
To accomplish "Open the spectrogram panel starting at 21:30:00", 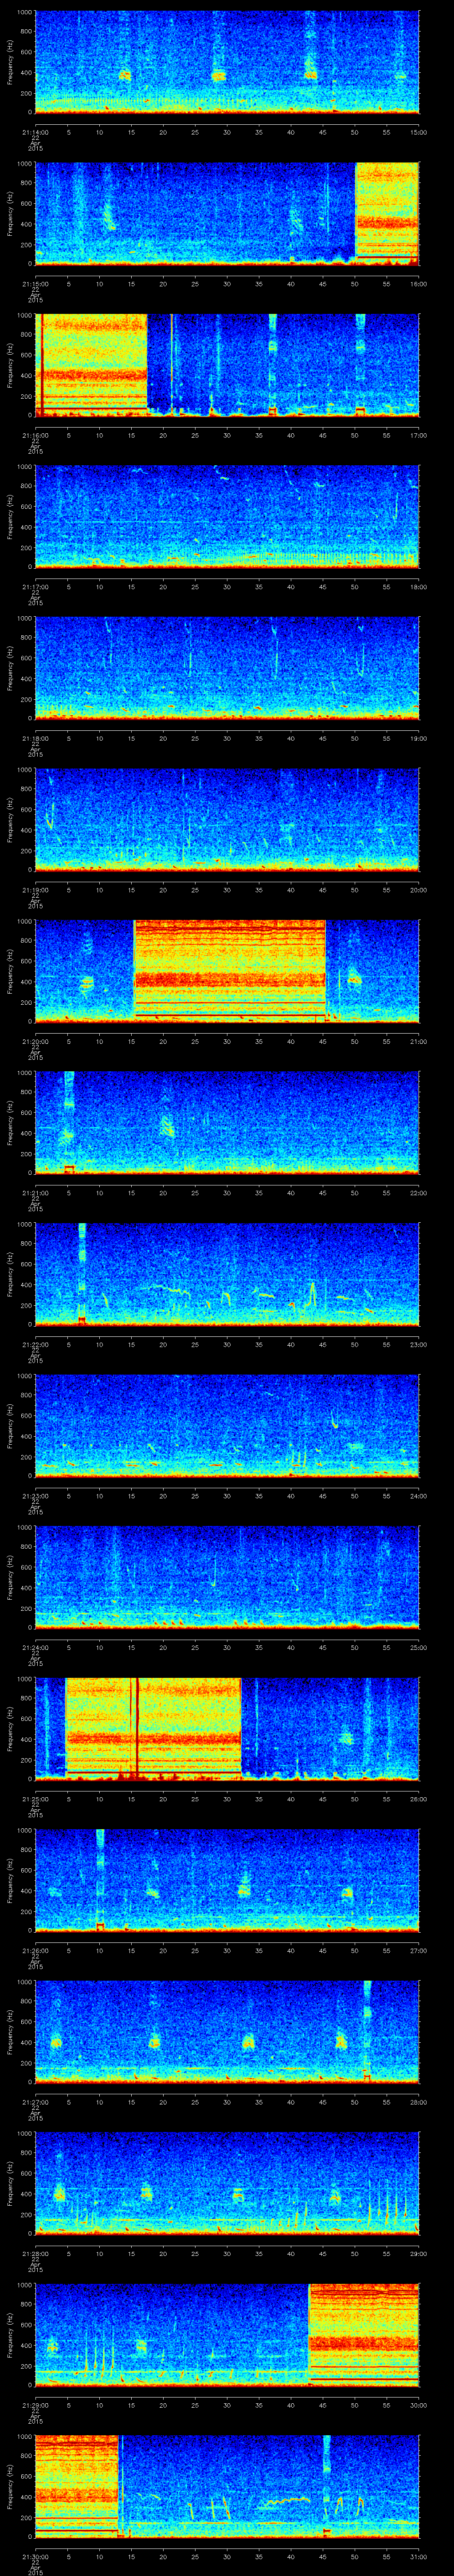I will coord(227,2486).
